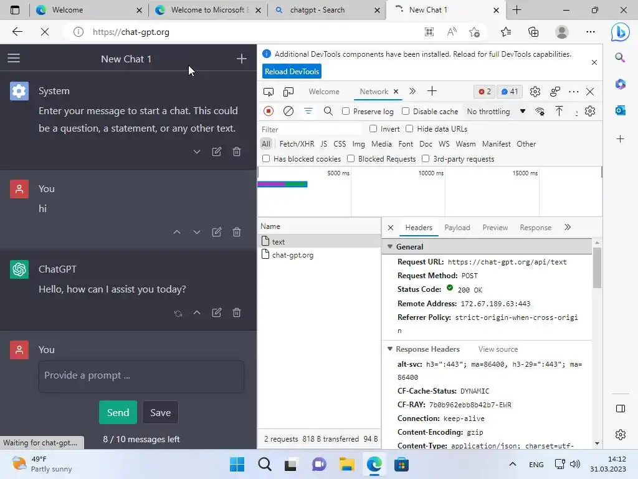Click the DevTools inspect element icon

click(x=269, y=92)
